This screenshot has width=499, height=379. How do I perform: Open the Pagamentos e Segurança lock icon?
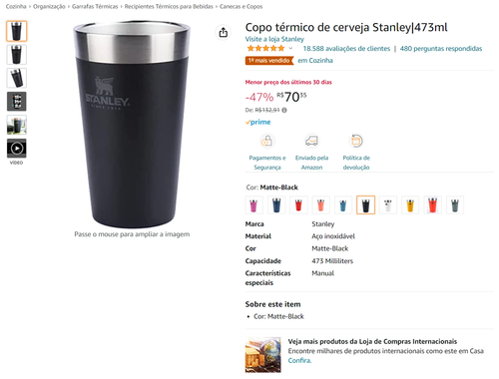coord(266,141)
